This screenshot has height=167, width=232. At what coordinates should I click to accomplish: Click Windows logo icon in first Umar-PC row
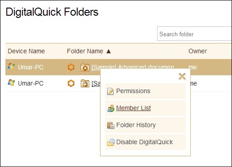coord(11,66)
